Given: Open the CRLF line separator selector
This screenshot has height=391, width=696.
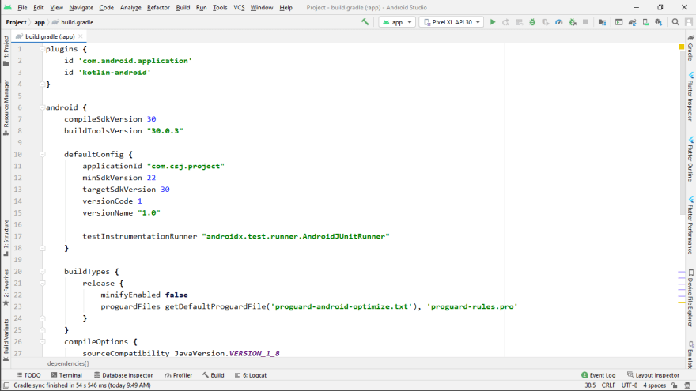Looking at the screenshot, I should pyautogui.click(x=608, y=385).
